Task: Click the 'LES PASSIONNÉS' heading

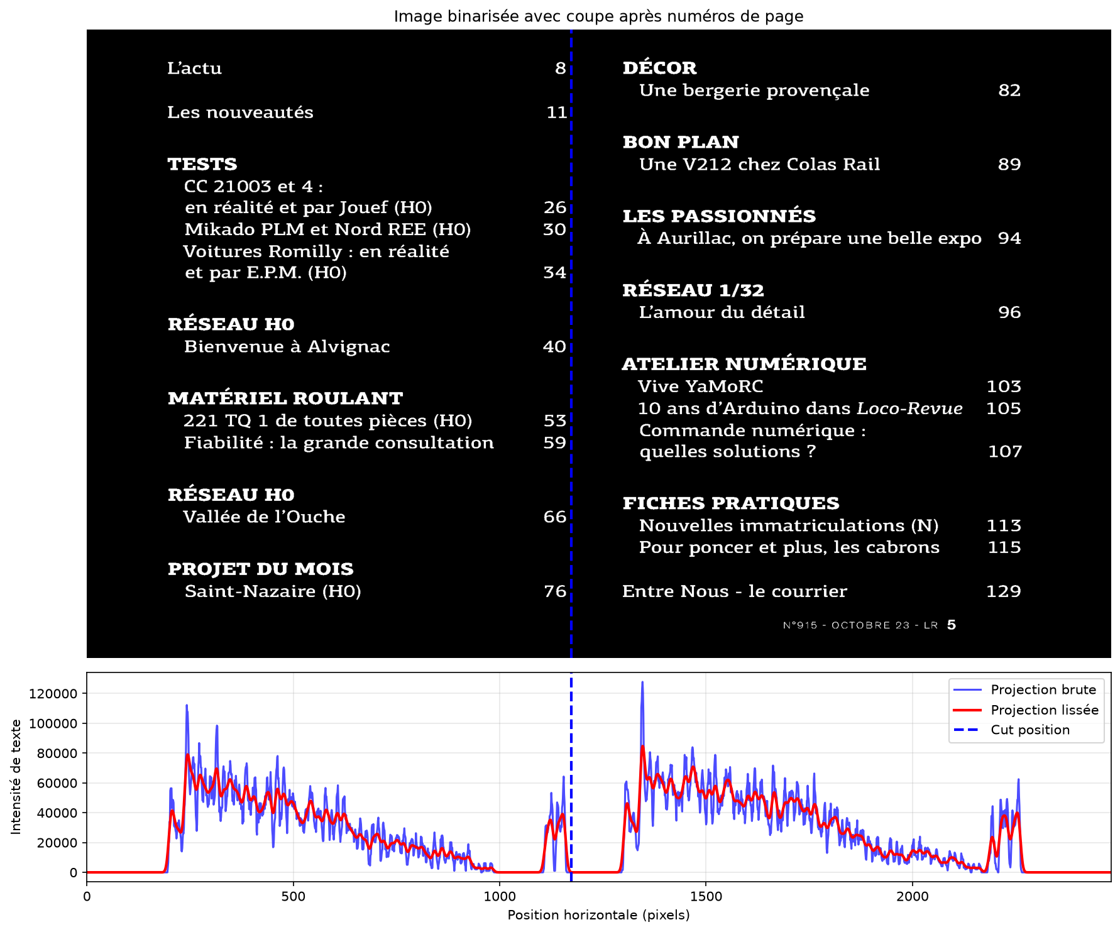Action: (x=719, y=216)
